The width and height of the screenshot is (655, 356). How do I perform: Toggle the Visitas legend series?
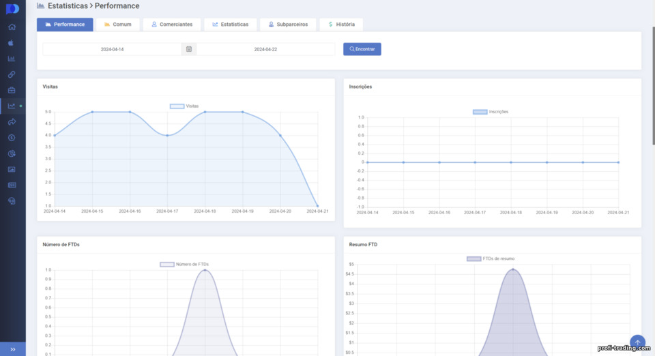tap(184, 106)
